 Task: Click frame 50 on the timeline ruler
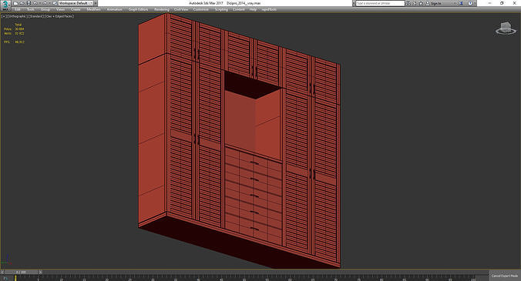coord(244,279)
